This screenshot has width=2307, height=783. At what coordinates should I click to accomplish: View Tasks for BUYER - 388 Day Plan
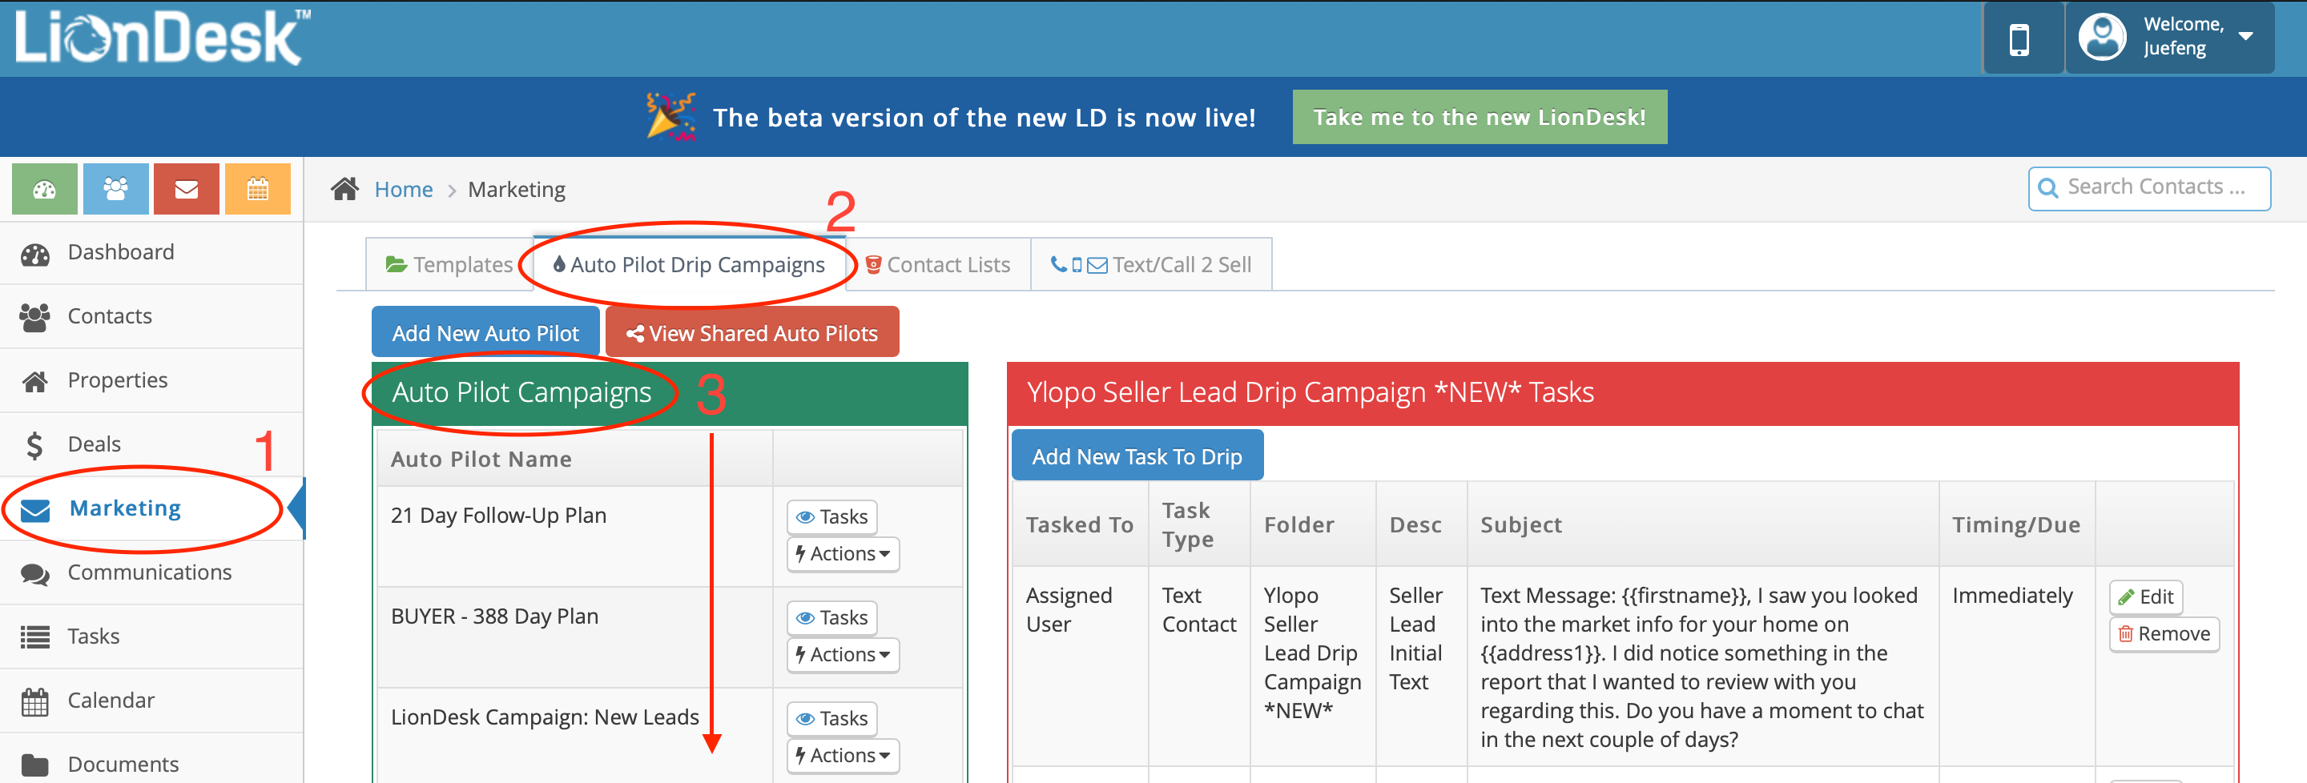point(832,617)
